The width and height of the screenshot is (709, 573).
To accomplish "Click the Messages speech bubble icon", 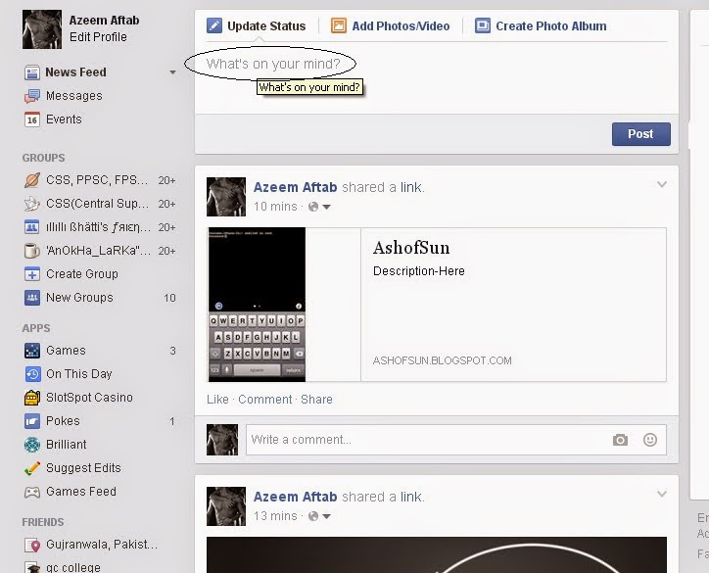I will (x=32, y=96).
